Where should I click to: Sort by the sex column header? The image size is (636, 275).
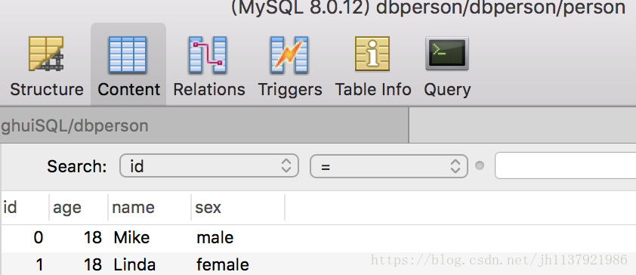[x=238, y=208]
